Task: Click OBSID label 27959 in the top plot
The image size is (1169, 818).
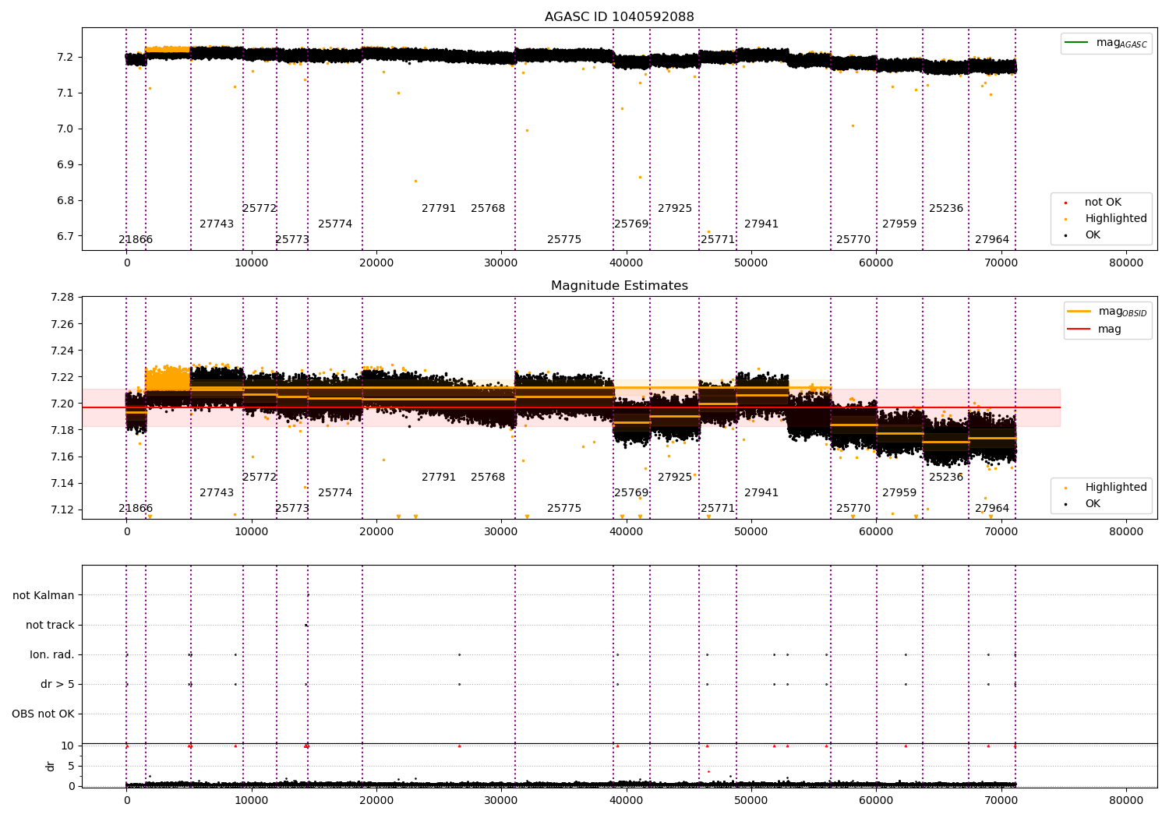Action: [899, 224]
